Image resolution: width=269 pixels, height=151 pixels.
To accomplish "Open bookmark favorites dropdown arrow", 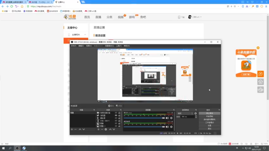I will pos(9,11).
